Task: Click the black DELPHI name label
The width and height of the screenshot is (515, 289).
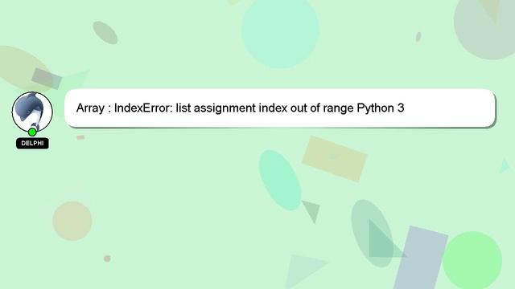Action: 32,143
